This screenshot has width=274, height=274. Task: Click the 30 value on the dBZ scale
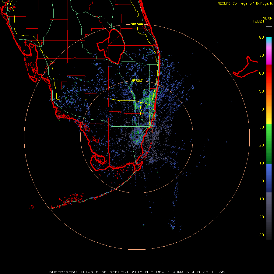click(262, 127)
